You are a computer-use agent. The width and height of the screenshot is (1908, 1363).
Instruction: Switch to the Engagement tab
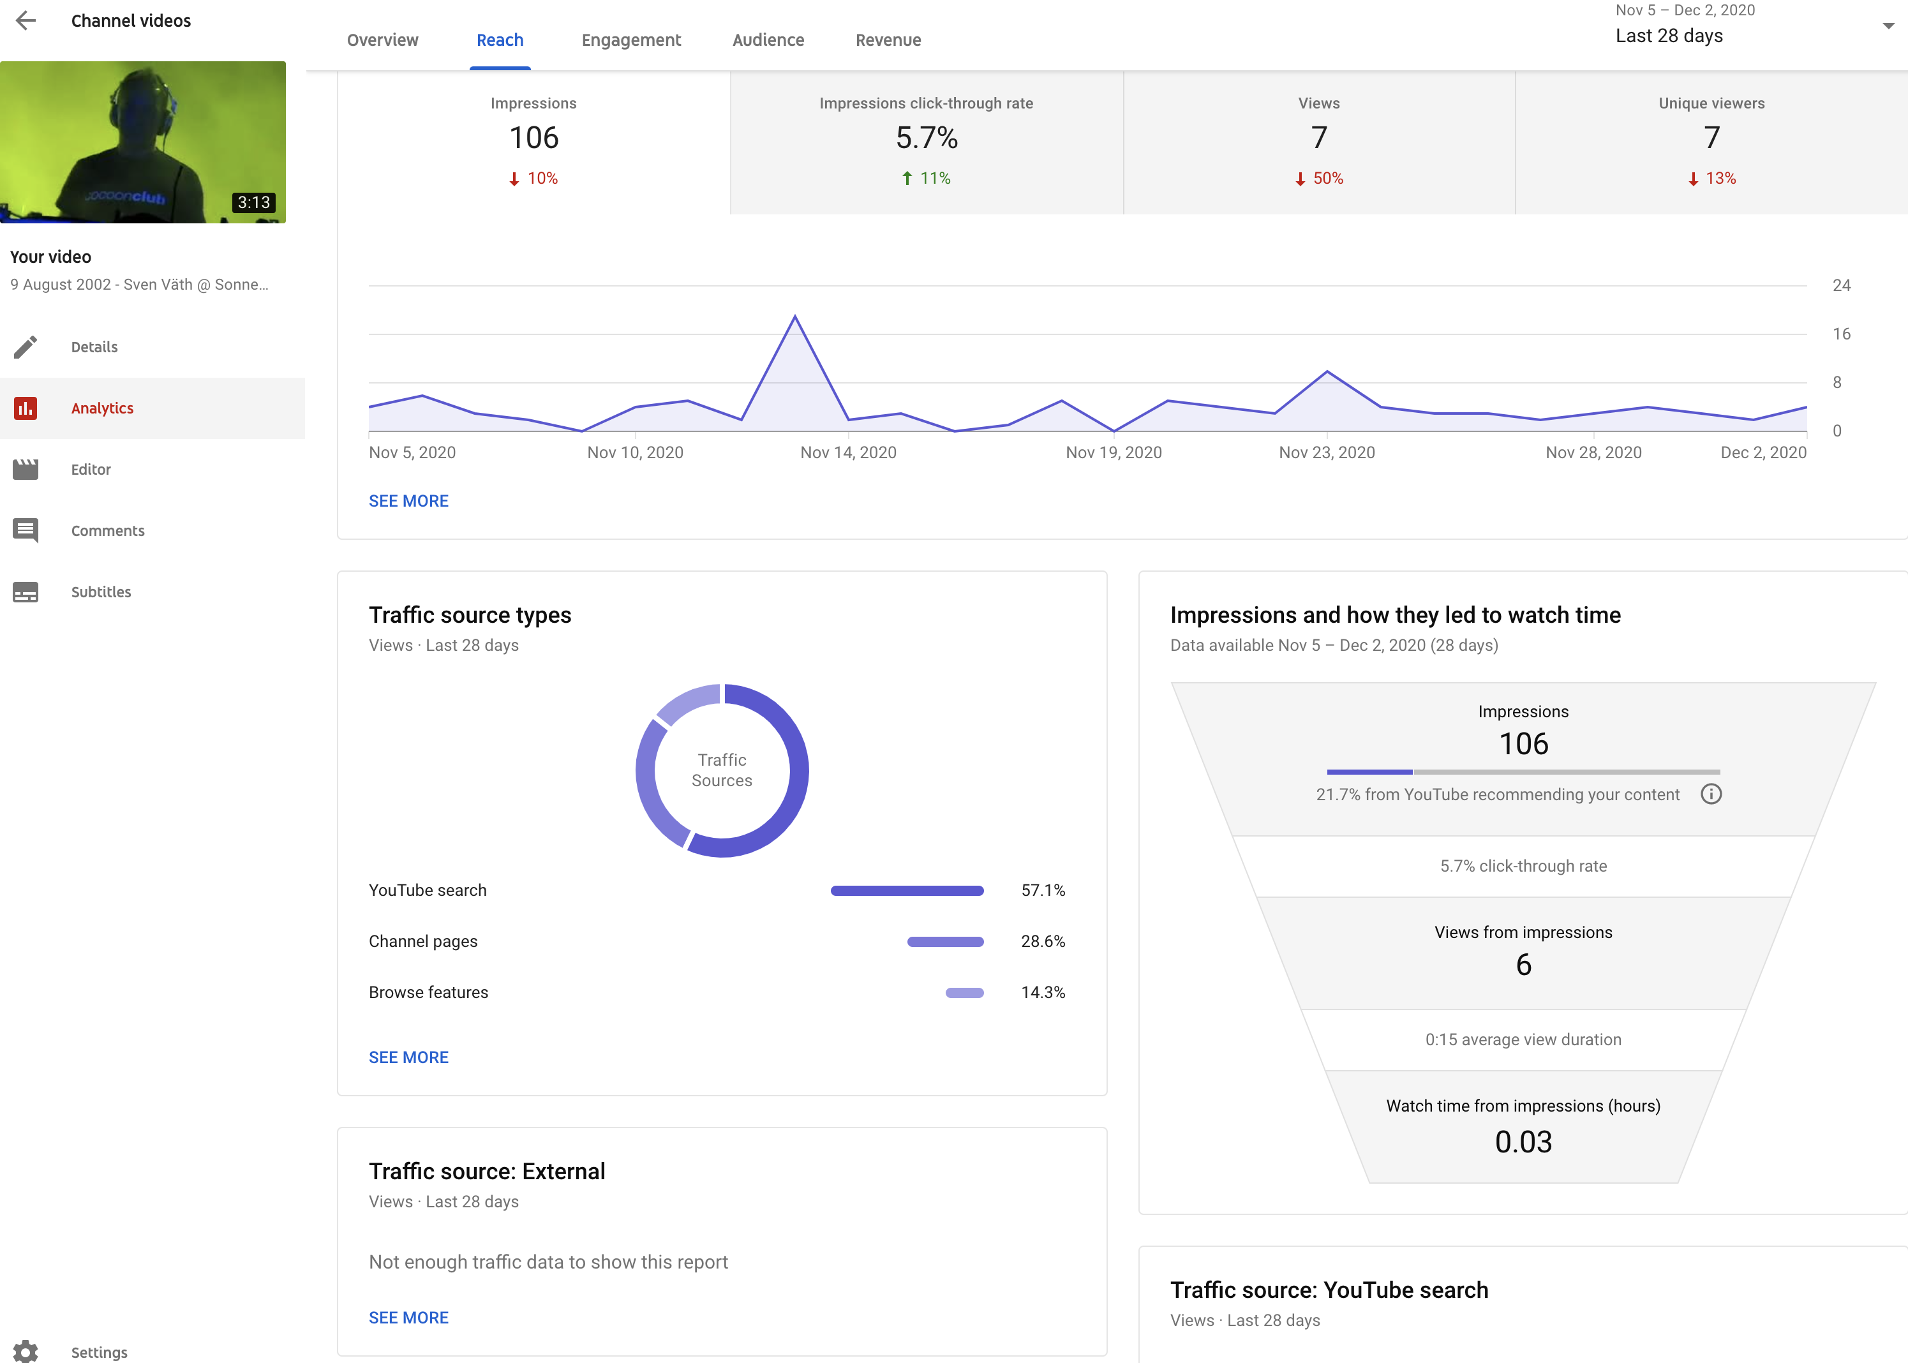(x=630, y=40)
